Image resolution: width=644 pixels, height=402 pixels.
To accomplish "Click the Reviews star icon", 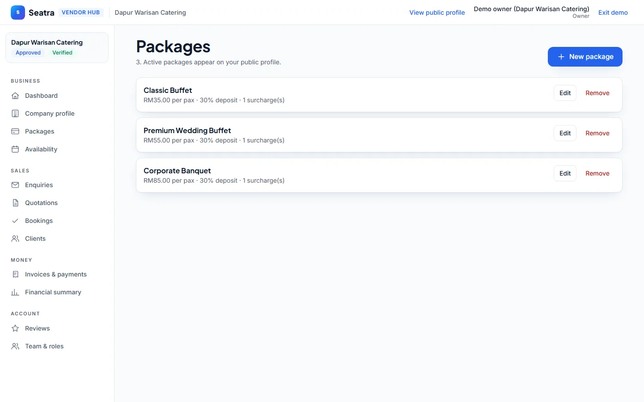I will pos(15,328).
